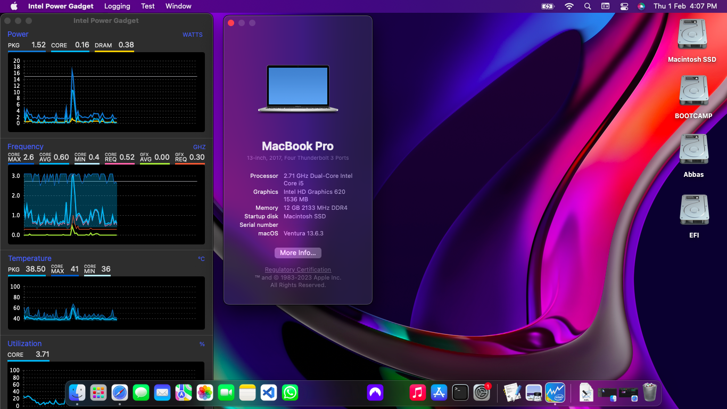727x409 pixels.
Task: Launch Visual Studio Code from Dock
Action: click(269, 393)
